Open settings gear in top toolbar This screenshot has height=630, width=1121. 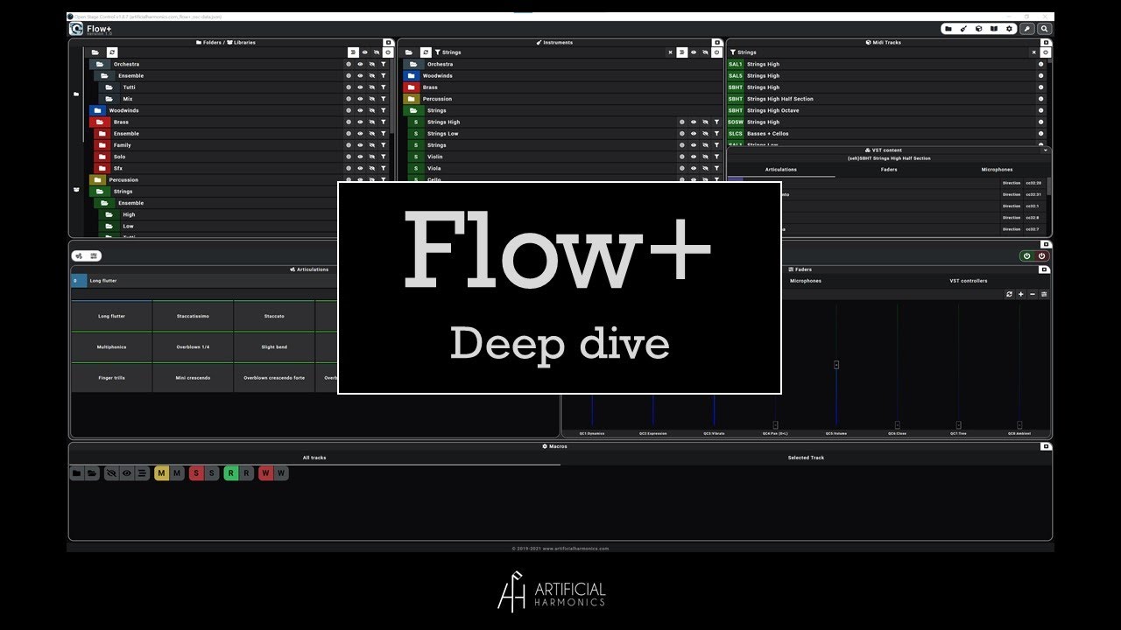coord(1009,29)
